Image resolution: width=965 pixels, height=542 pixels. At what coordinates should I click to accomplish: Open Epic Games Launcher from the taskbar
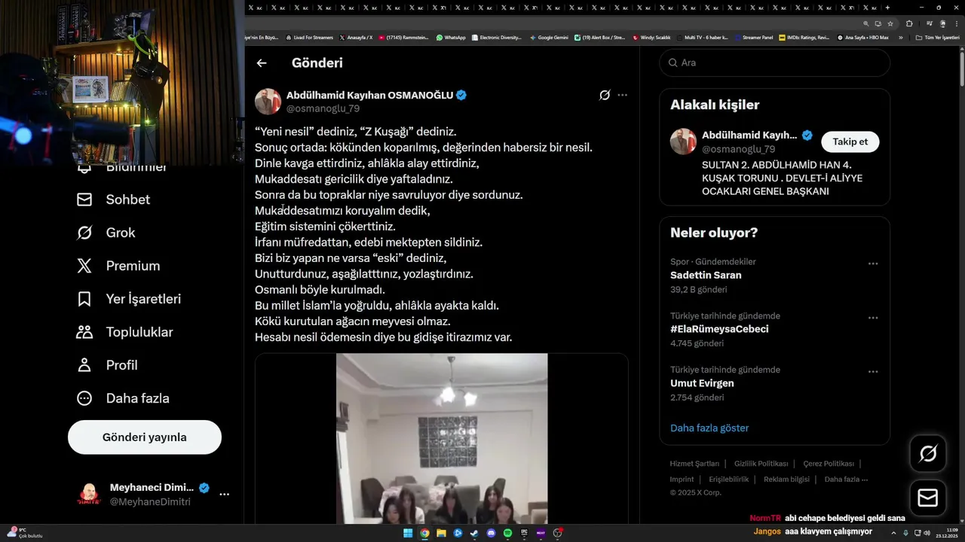click(524, 533)
